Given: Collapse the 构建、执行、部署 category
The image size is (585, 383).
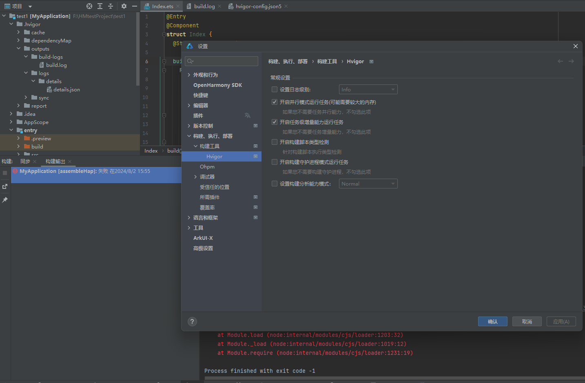Looking at the screenshot, I should point(189,136).
